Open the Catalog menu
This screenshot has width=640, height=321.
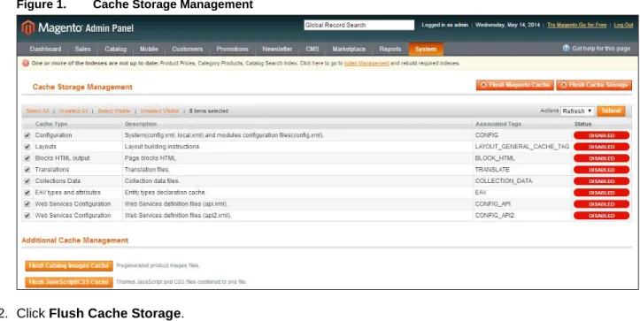tap(115, 49)
